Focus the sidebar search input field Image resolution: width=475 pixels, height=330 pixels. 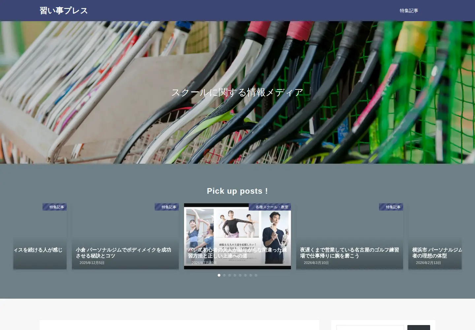370,328
